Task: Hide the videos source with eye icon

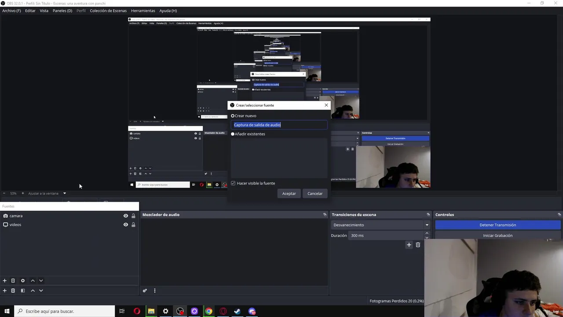Action: 126,225
